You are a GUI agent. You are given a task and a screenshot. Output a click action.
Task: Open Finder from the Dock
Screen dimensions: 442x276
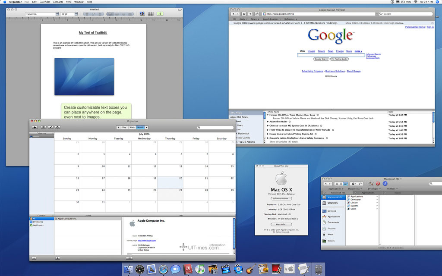pyautogui.click(x=129, y=269)
